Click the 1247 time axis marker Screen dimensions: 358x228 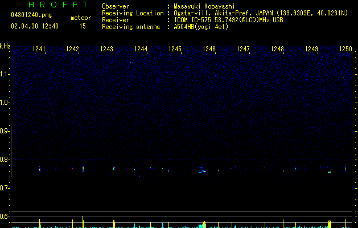pos(243,49)
